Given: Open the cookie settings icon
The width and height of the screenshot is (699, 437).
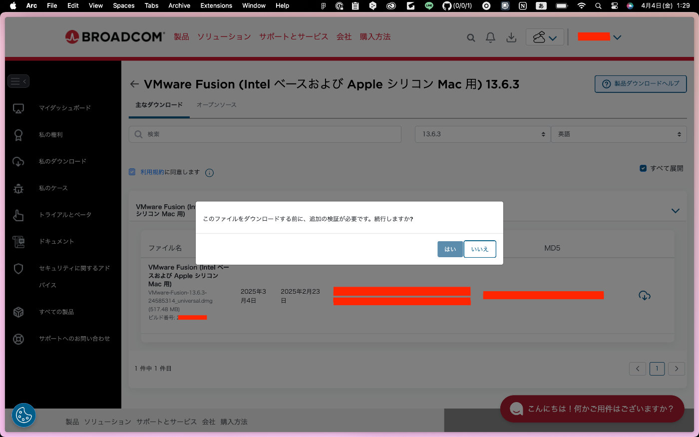Looking at the screenshot, I should [x=23, y=415].
